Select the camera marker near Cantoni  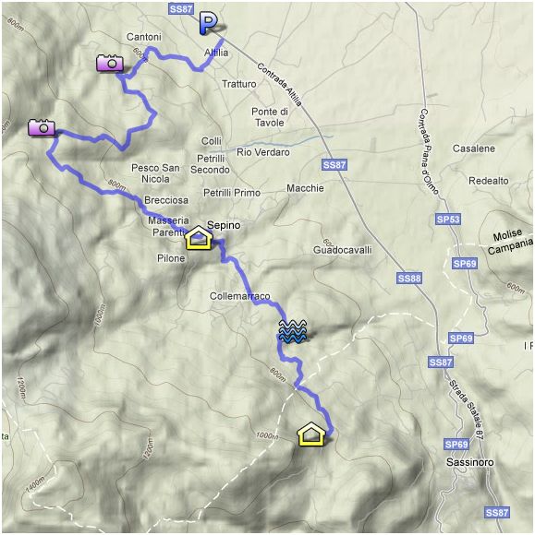pos(110,63)
